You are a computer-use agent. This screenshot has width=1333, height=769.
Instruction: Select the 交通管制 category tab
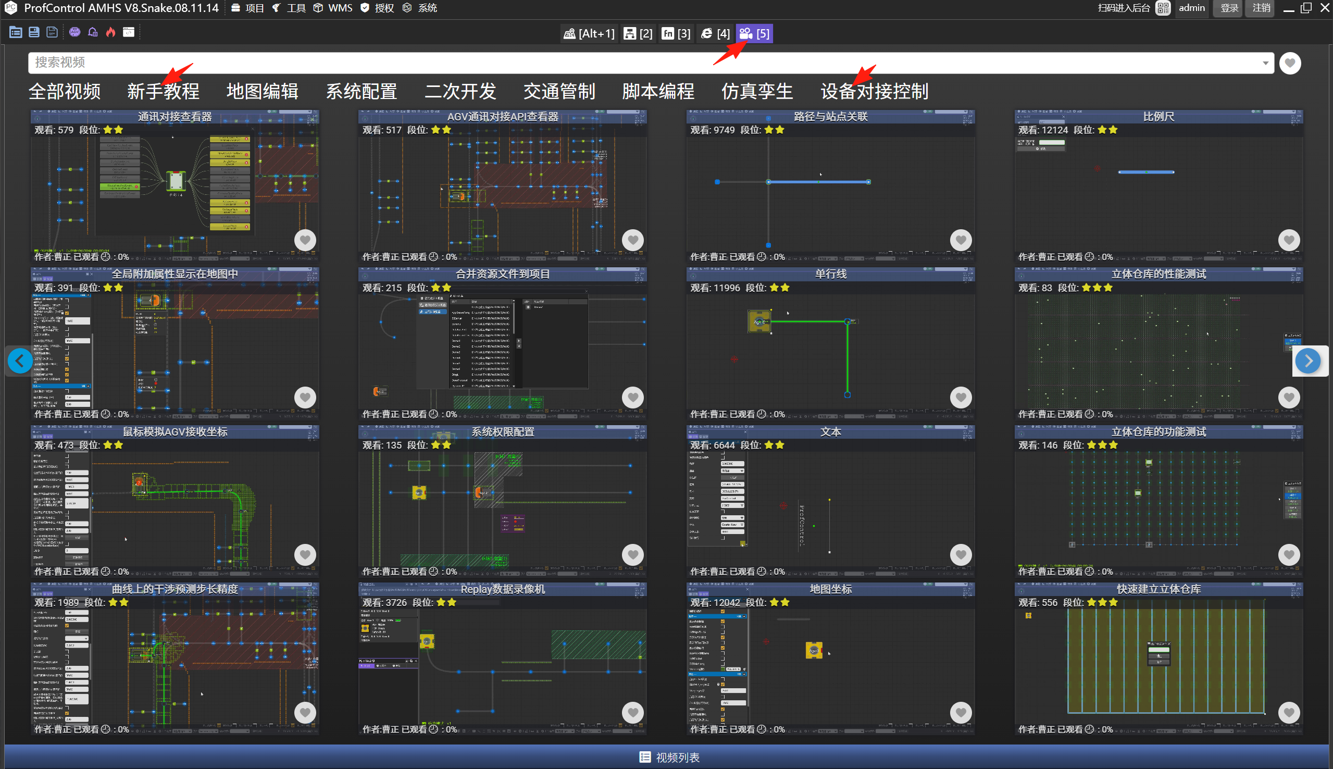559,91
